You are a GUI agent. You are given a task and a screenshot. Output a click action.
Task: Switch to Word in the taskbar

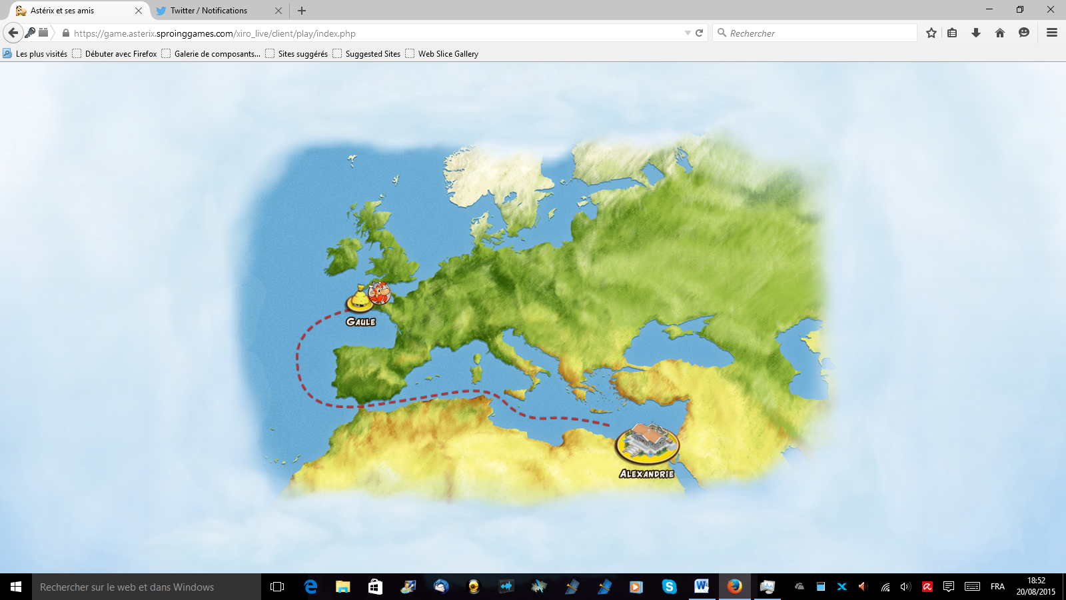(702, 587)
